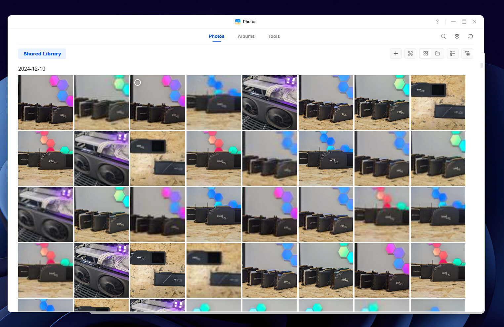Click the list layout icon
The width and height of the screenshot is (504, 327).
pos(453,53)
